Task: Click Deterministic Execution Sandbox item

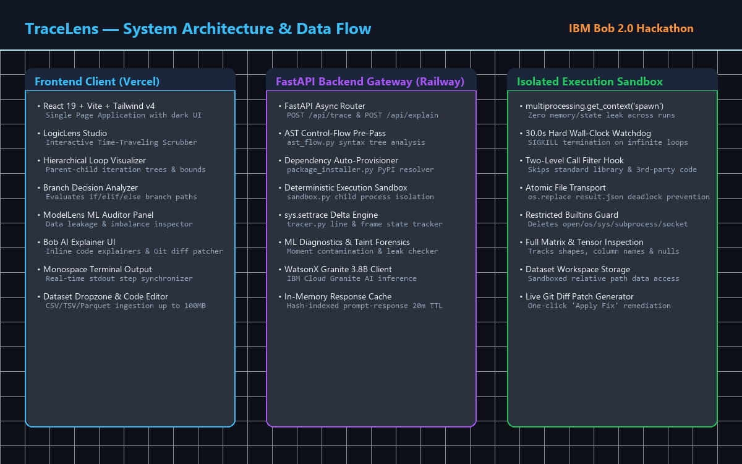Action: pos(343,188)
